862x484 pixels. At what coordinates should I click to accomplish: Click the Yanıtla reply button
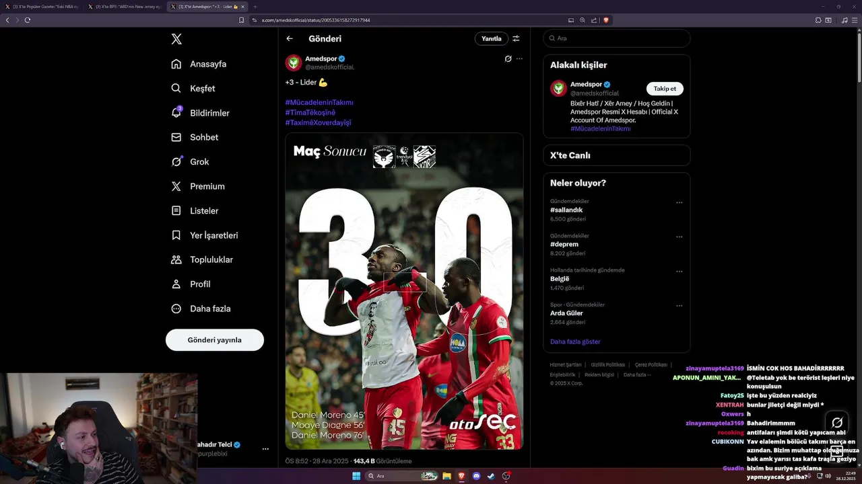coord(492,38)
